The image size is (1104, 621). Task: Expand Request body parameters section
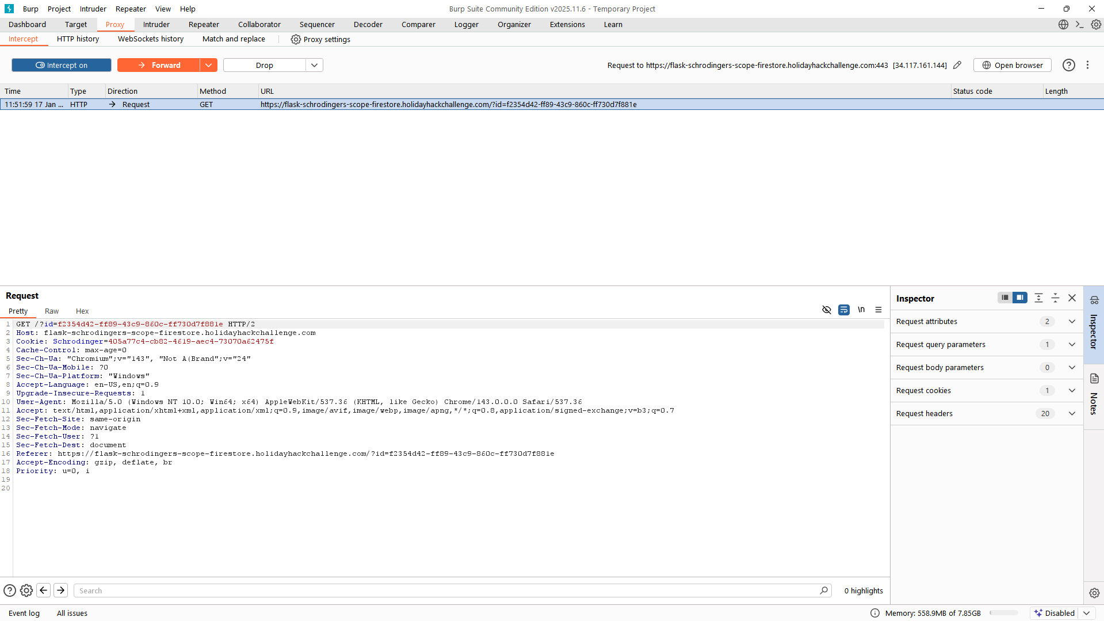[987, 367]
